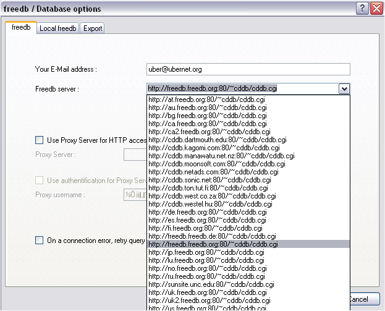Choose jp.freedb.org server entry

point(207,252)
